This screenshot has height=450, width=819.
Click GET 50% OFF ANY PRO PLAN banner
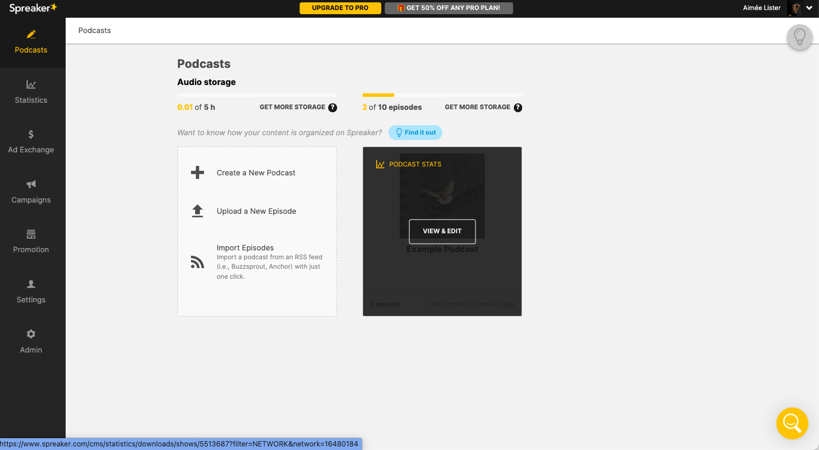(449, 8)
